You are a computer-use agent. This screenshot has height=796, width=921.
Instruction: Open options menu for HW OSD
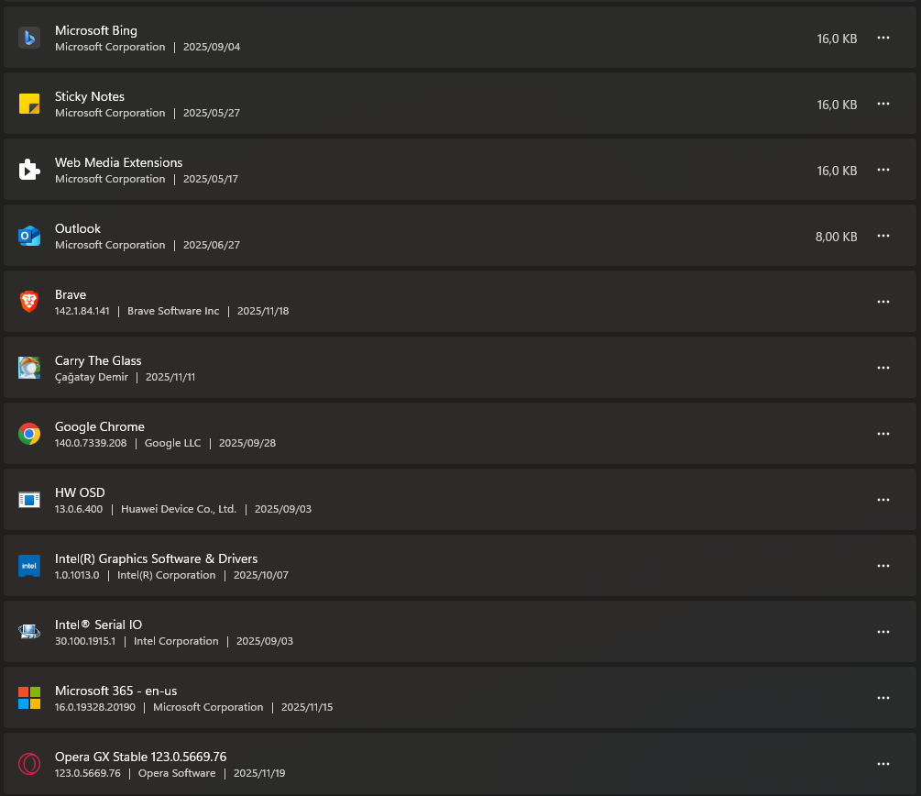click(883, 500)
